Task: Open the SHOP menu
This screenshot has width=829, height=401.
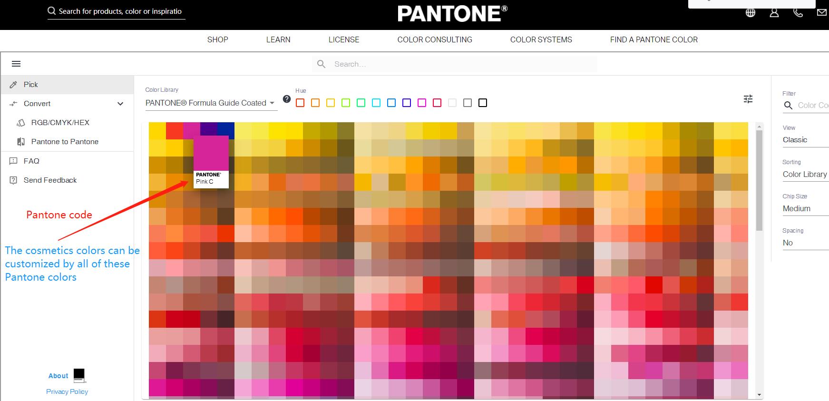Action: click(x=218, y=39)
